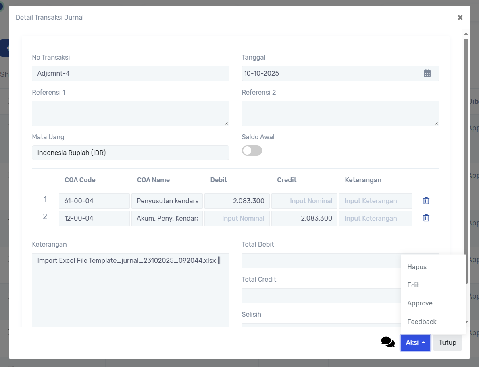
Task: Click the row 1 Credit nominal input
Action: pyautogui.click(x=304, y=201)
